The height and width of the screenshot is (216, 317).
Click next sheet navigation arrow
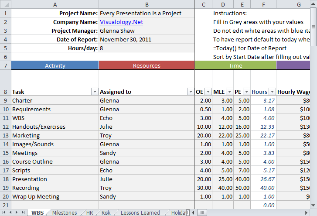pos(17,213)
